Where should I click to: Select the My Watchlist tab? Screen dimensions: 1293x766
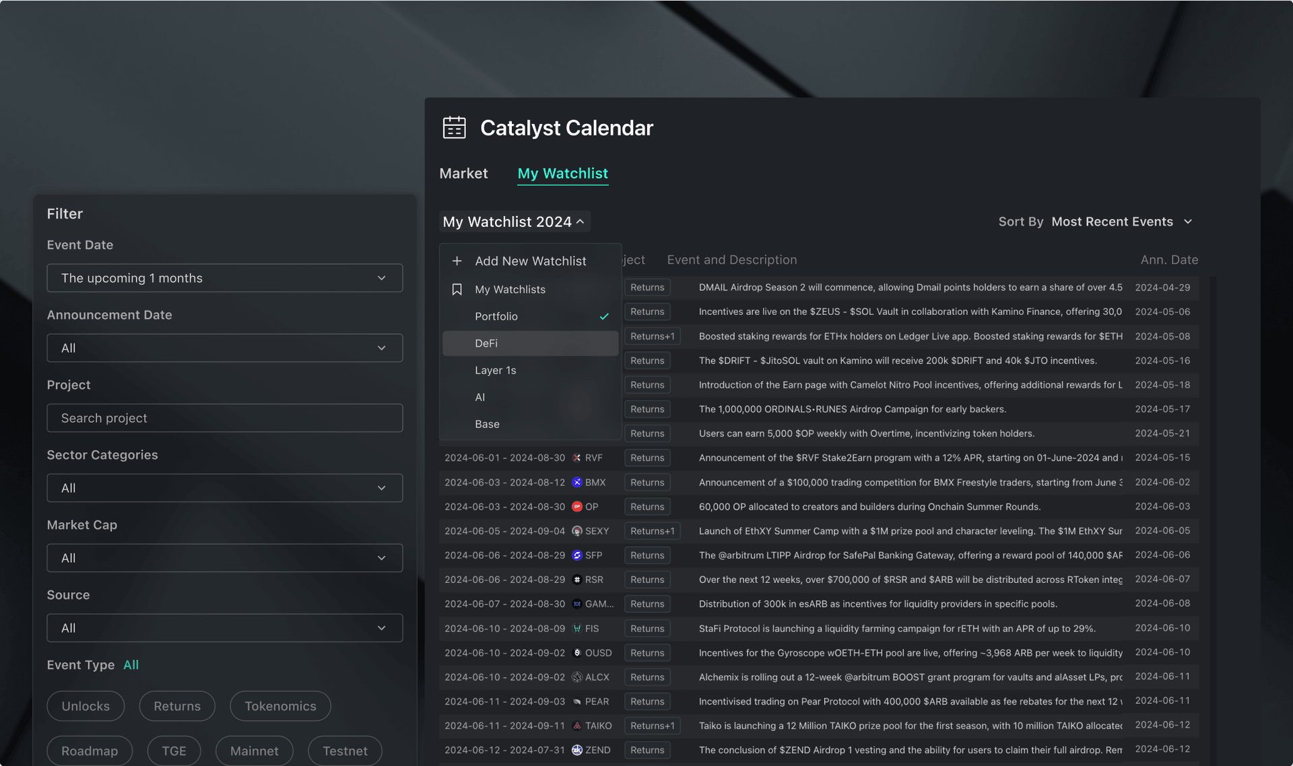563,173
